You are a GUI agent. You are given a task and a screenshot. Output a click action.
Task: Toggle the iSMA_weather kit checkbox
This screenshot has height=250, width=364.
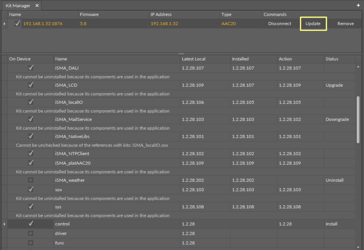click(31, 180)
